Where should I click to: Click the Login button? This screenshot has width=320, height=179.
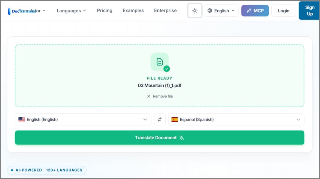(x=284, y=10)
